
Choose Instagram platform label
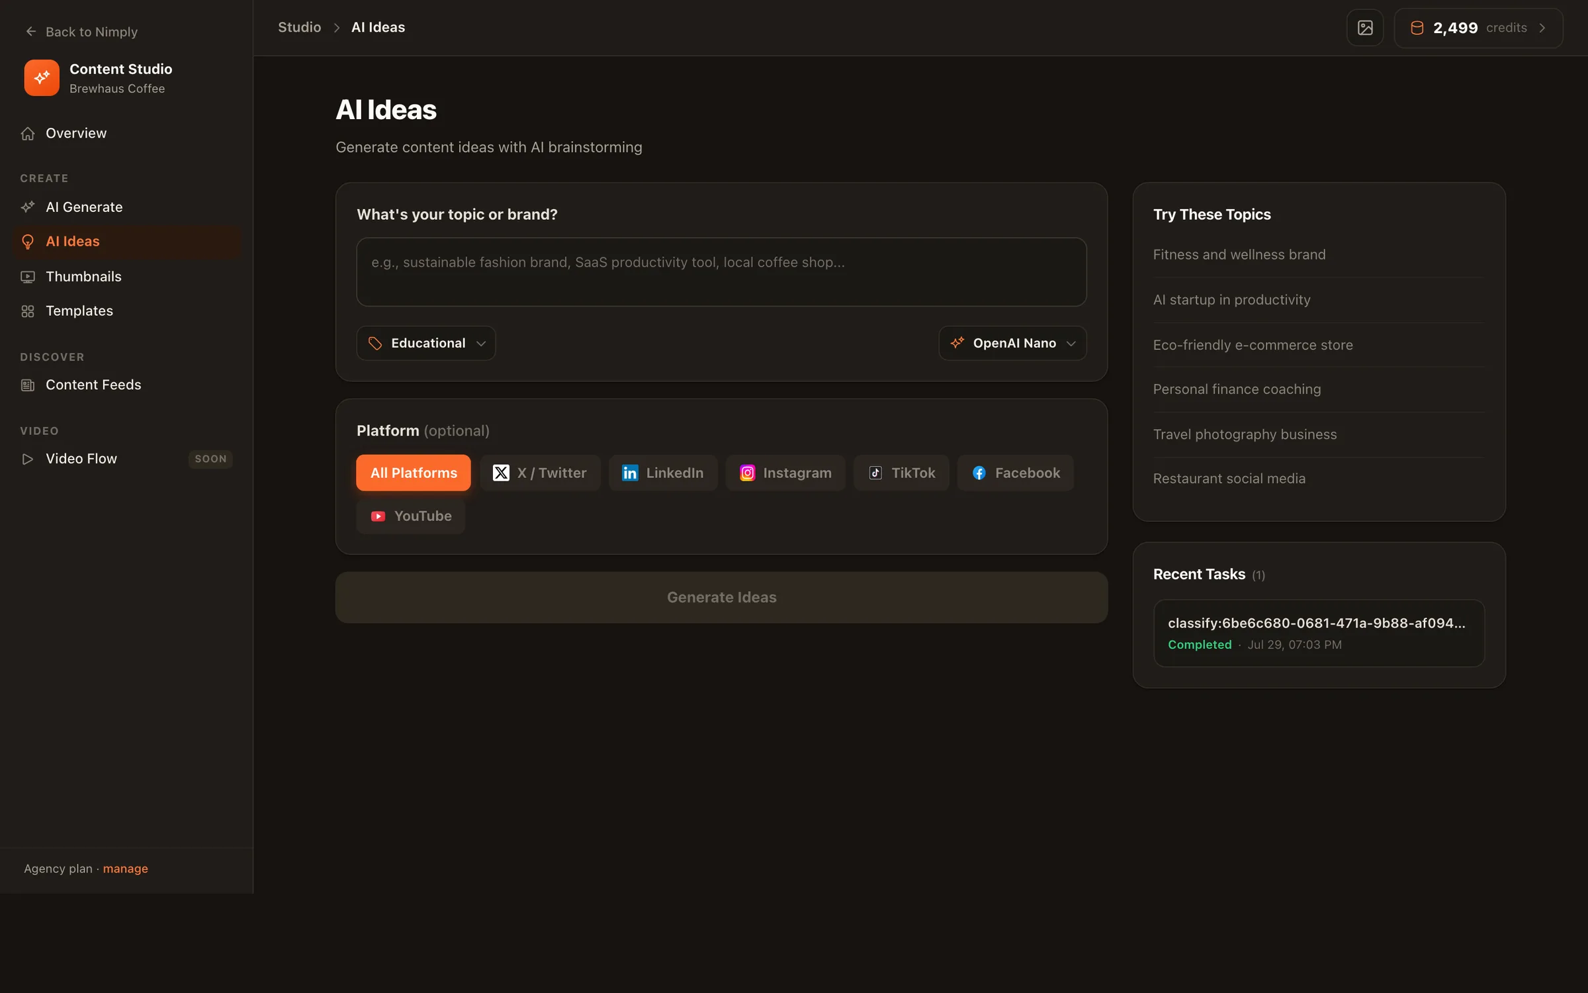click(797, 473)
